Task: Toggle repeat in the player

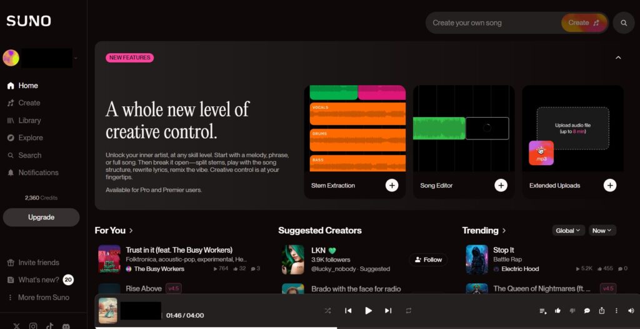Action: click(409, 311)
